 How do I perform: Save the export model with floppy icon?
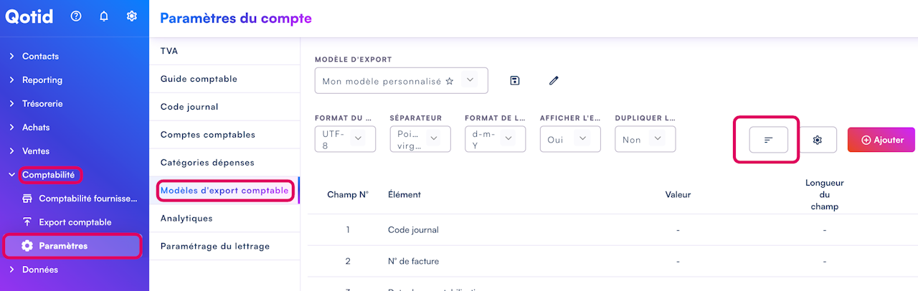(514, 80)
